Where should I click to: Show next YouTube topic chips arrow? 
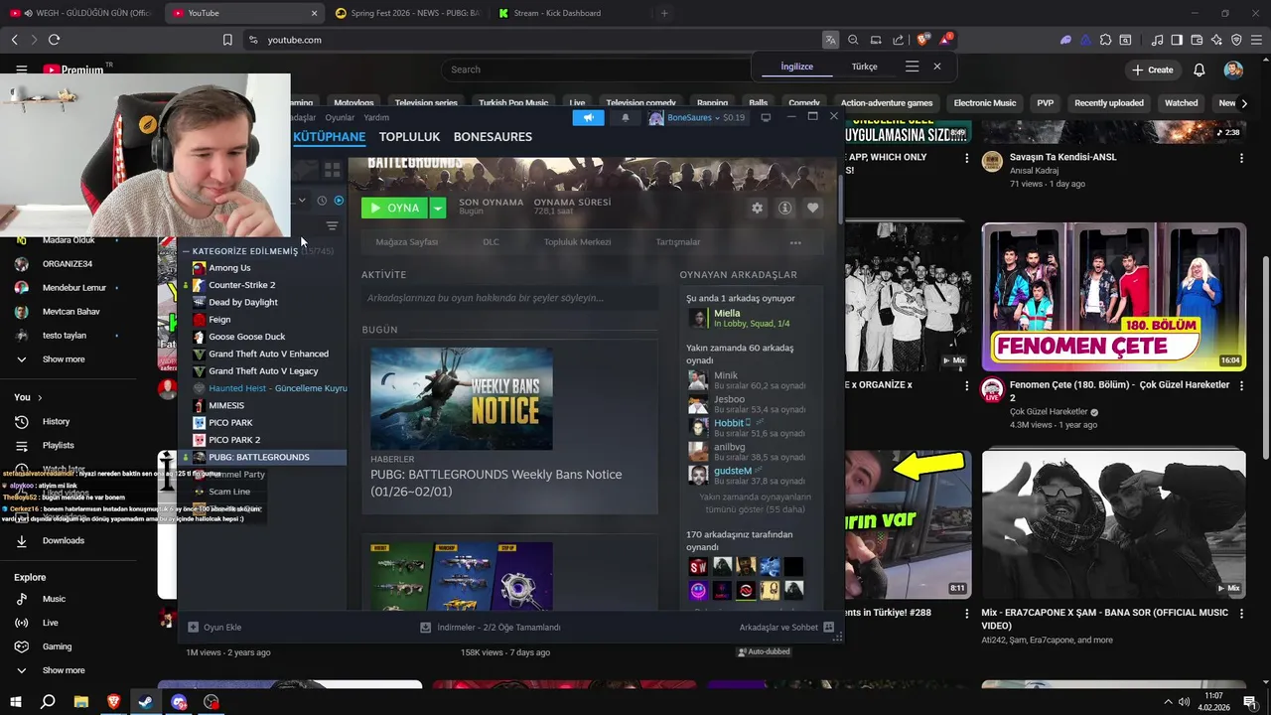[x=1244, y=103]
